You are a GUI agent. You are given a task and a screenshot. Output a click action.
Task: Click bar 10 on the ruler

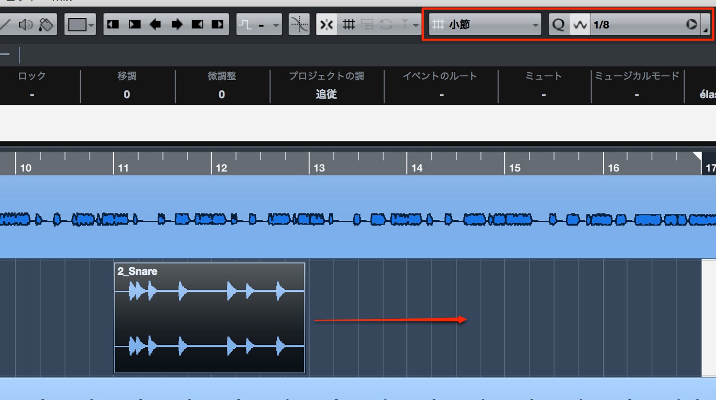(x=26, y=168)
